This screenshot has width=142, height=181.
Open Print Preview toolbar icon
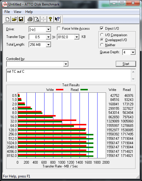(x=37, y=19)
